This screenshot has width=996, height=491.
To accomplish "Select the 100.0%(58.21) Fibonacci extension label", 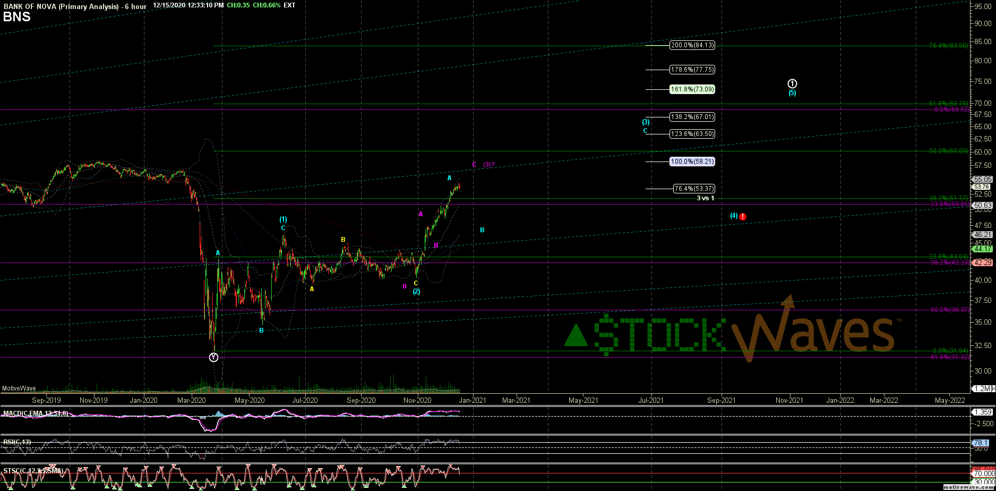I will [692, 162].
